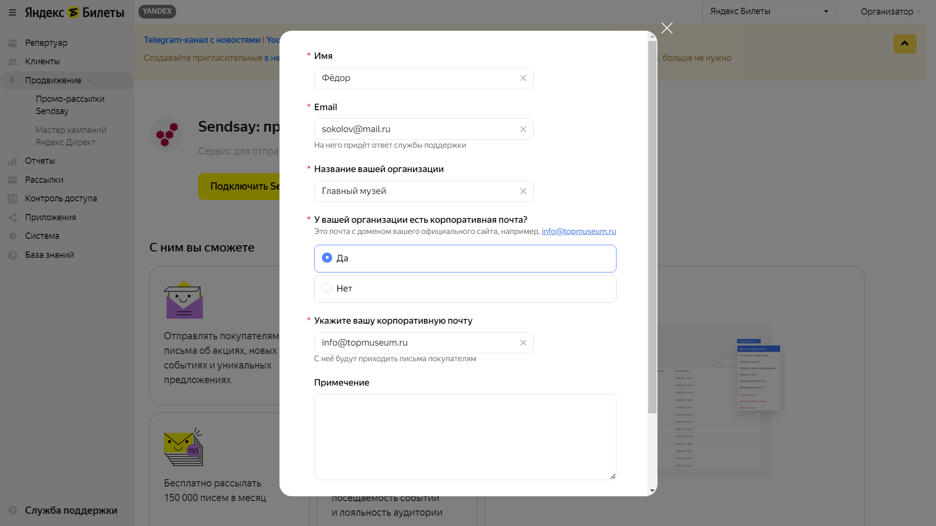Image resolution: width=936 pixels, height=526 pixels.
Task: Select the Нет radio option
Action: pos(327,288)
